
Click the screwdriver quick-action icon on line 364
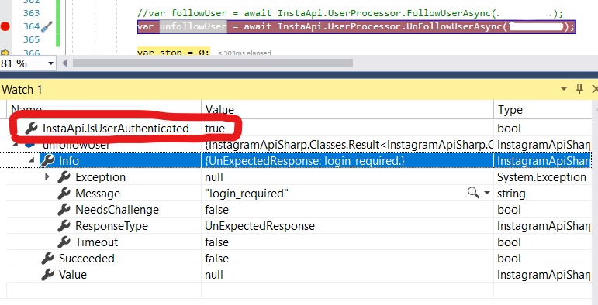[x=47, y=26]
